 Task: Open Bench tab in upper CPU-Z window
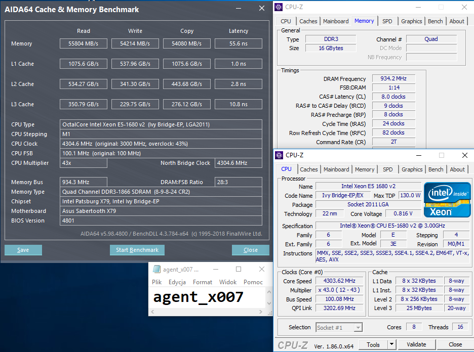(436, 21)
